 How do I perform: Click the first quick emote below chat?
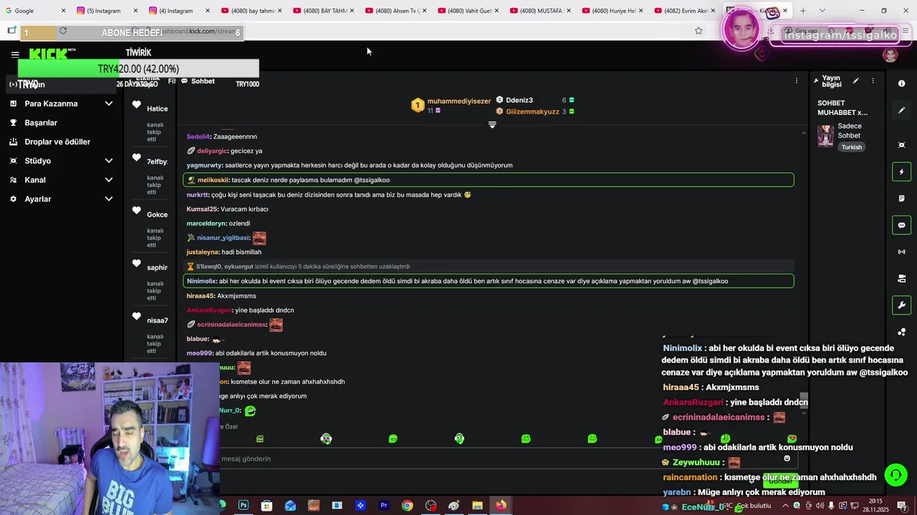tap(260, 438)
